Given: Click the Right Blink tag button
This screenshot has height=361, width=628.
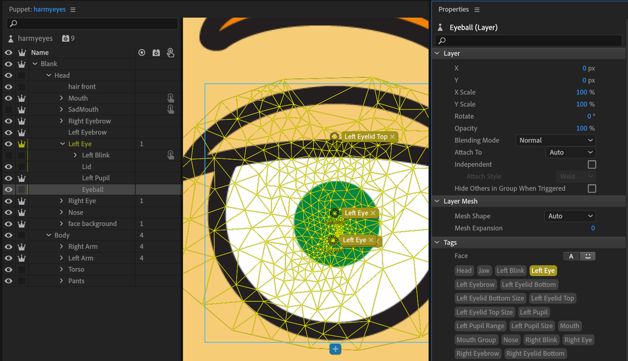Looking at the screenshot, I should [541, 340].
